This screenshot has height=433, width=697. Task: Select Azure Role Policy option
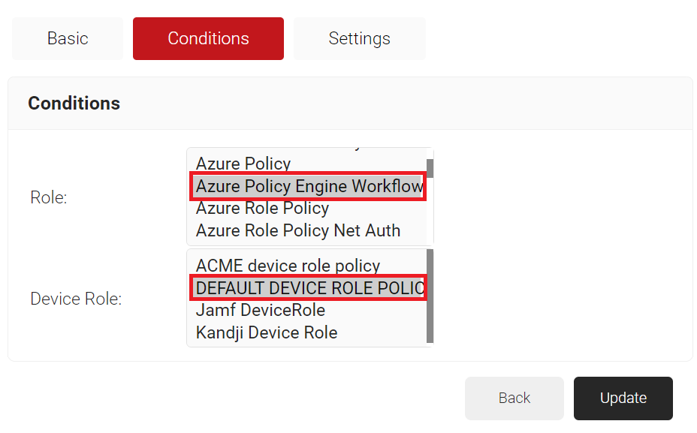[262, 208]
